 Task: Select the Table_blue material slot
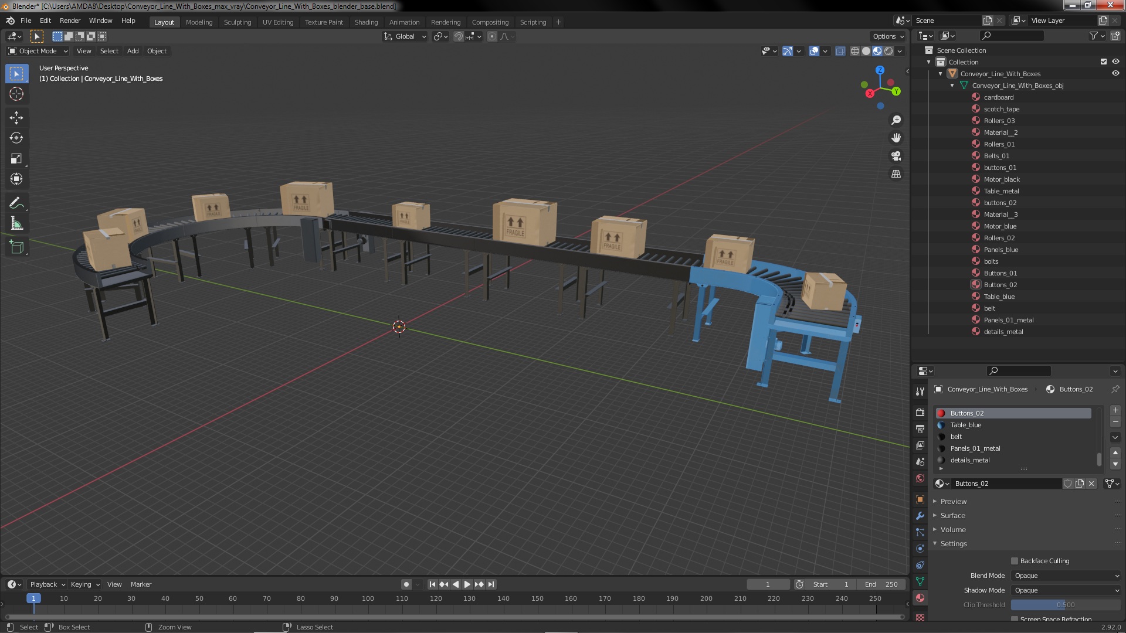tap(1014, 425)
